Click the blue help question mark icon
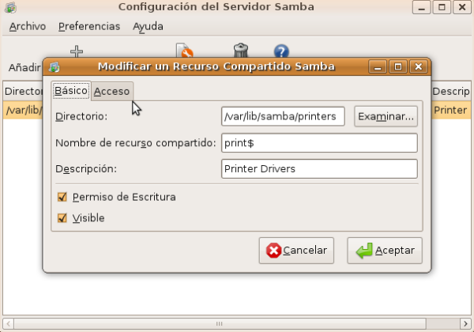Image resolution: width=474 pixels, height=332 pixels. pos(280,51)
